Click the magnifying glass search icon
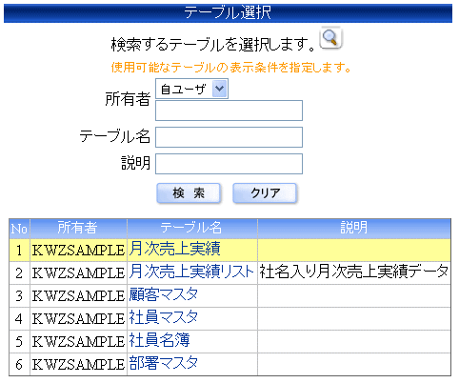The image size is (459, 383). 330,38
